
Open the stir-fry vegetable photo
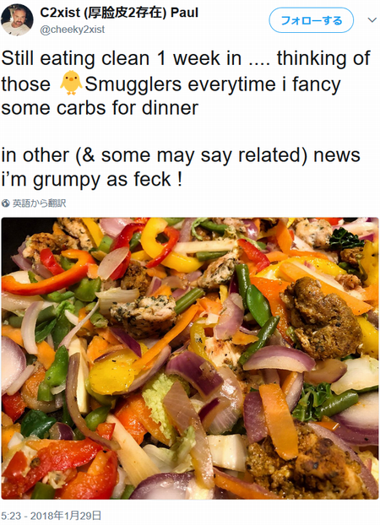[190, 358]
